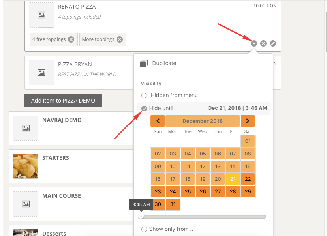The image size is (327, 236).
Task: Remove the More toppings tag
Action: point(120,39)
